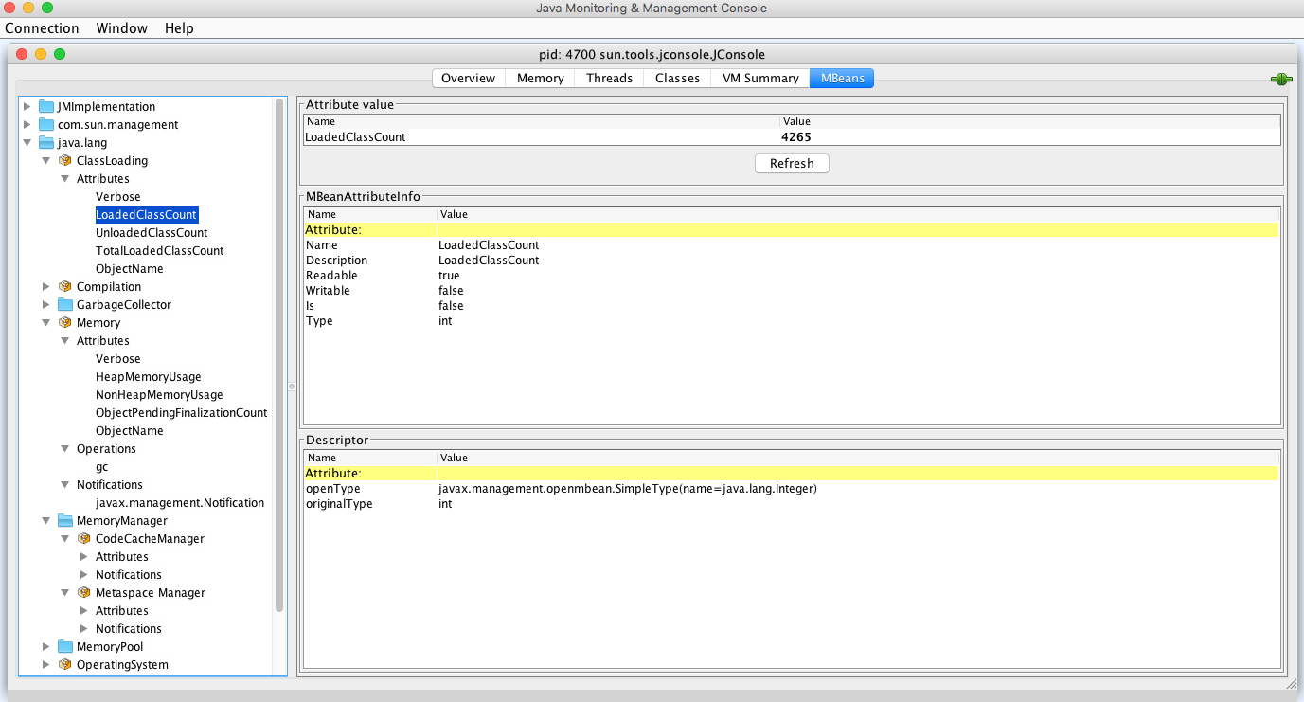Click the ClassLoading MBean bean icon
This screenshot has height=702, width=1304.
click(63, 160)
